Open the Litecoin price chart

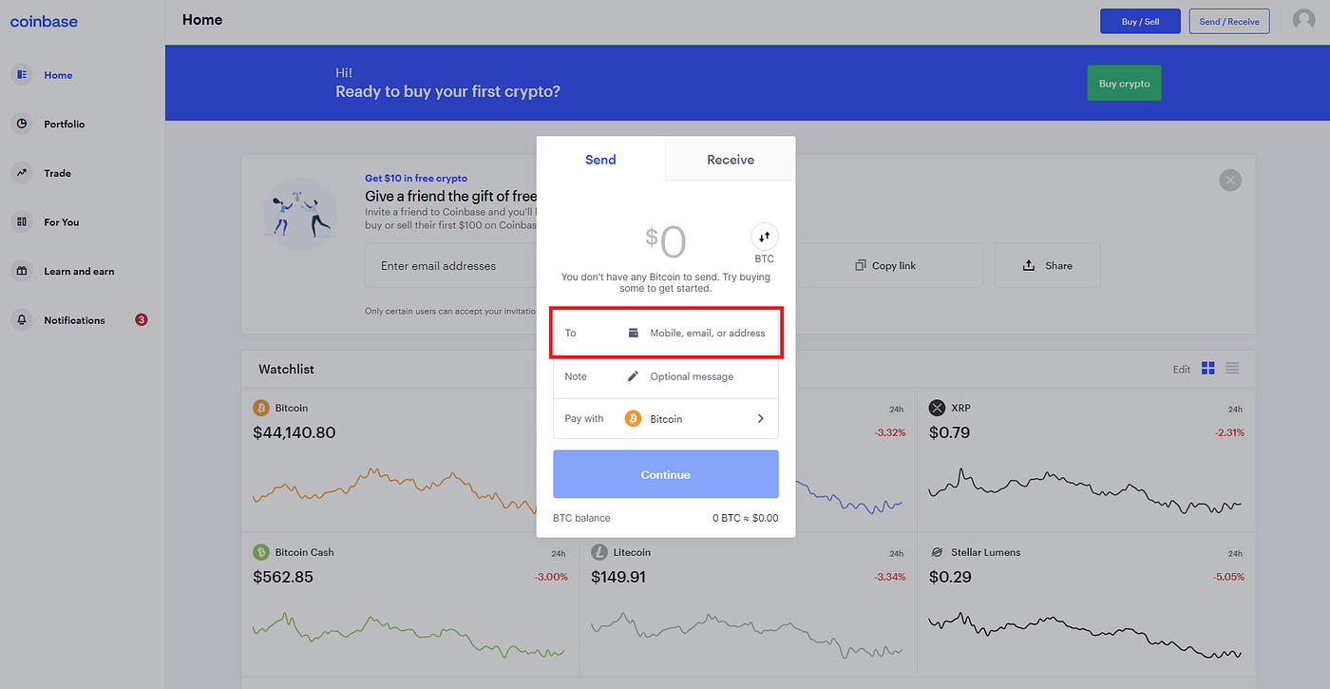pyautogui.click(x=747, y=635)
